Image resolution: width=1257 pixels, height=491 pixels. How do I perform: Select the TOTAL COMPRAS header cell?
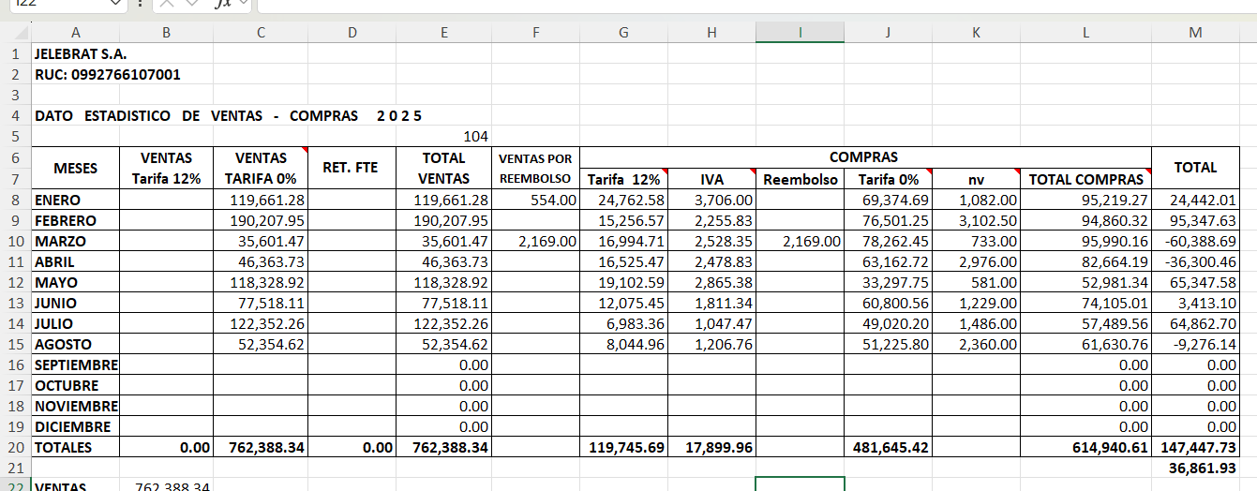1085,179
